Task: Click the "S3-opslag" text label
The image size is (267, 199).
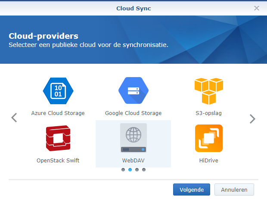Action: pos(208,113)
